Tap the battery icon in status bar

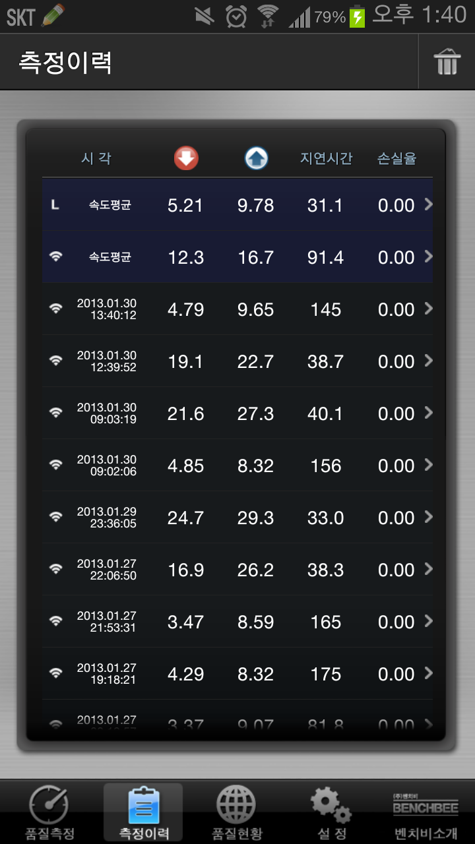(357, 16)
